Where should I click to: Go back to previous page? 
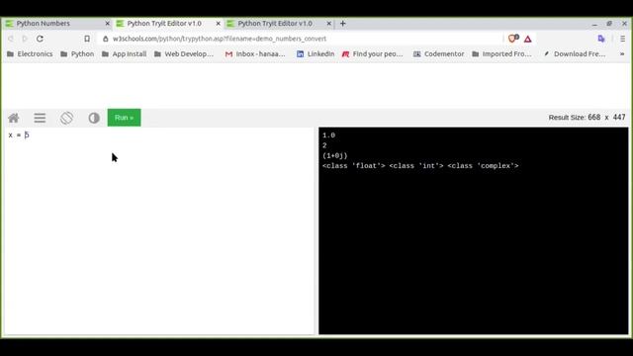pos(11,39)
